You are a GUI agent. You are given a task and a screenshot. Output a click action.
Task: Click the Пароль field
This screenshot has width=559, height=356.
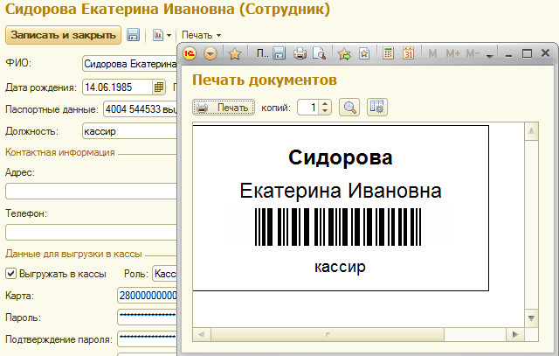pyautogui.click(x=148, y=318)
